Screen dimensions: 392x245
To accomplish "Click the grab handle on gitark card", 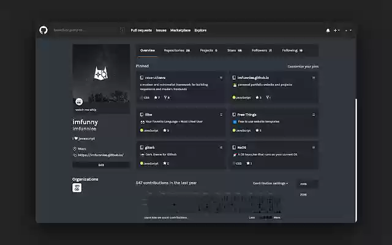I will tap(221, 148).
